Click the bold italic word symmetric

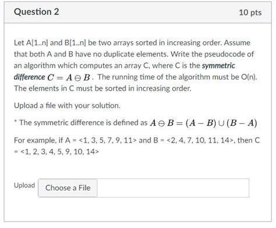pos(218,66)
